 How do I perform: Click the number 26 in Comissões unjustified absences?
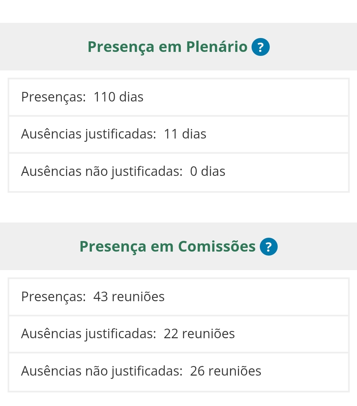(x=197, y=371)
